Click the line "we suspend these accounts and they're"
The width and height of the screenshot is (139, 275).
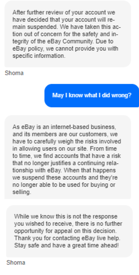coord(65,178)
